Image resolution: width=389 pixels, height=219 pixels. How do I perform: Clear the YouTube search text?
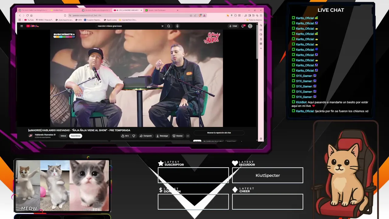tap(162, 26)
